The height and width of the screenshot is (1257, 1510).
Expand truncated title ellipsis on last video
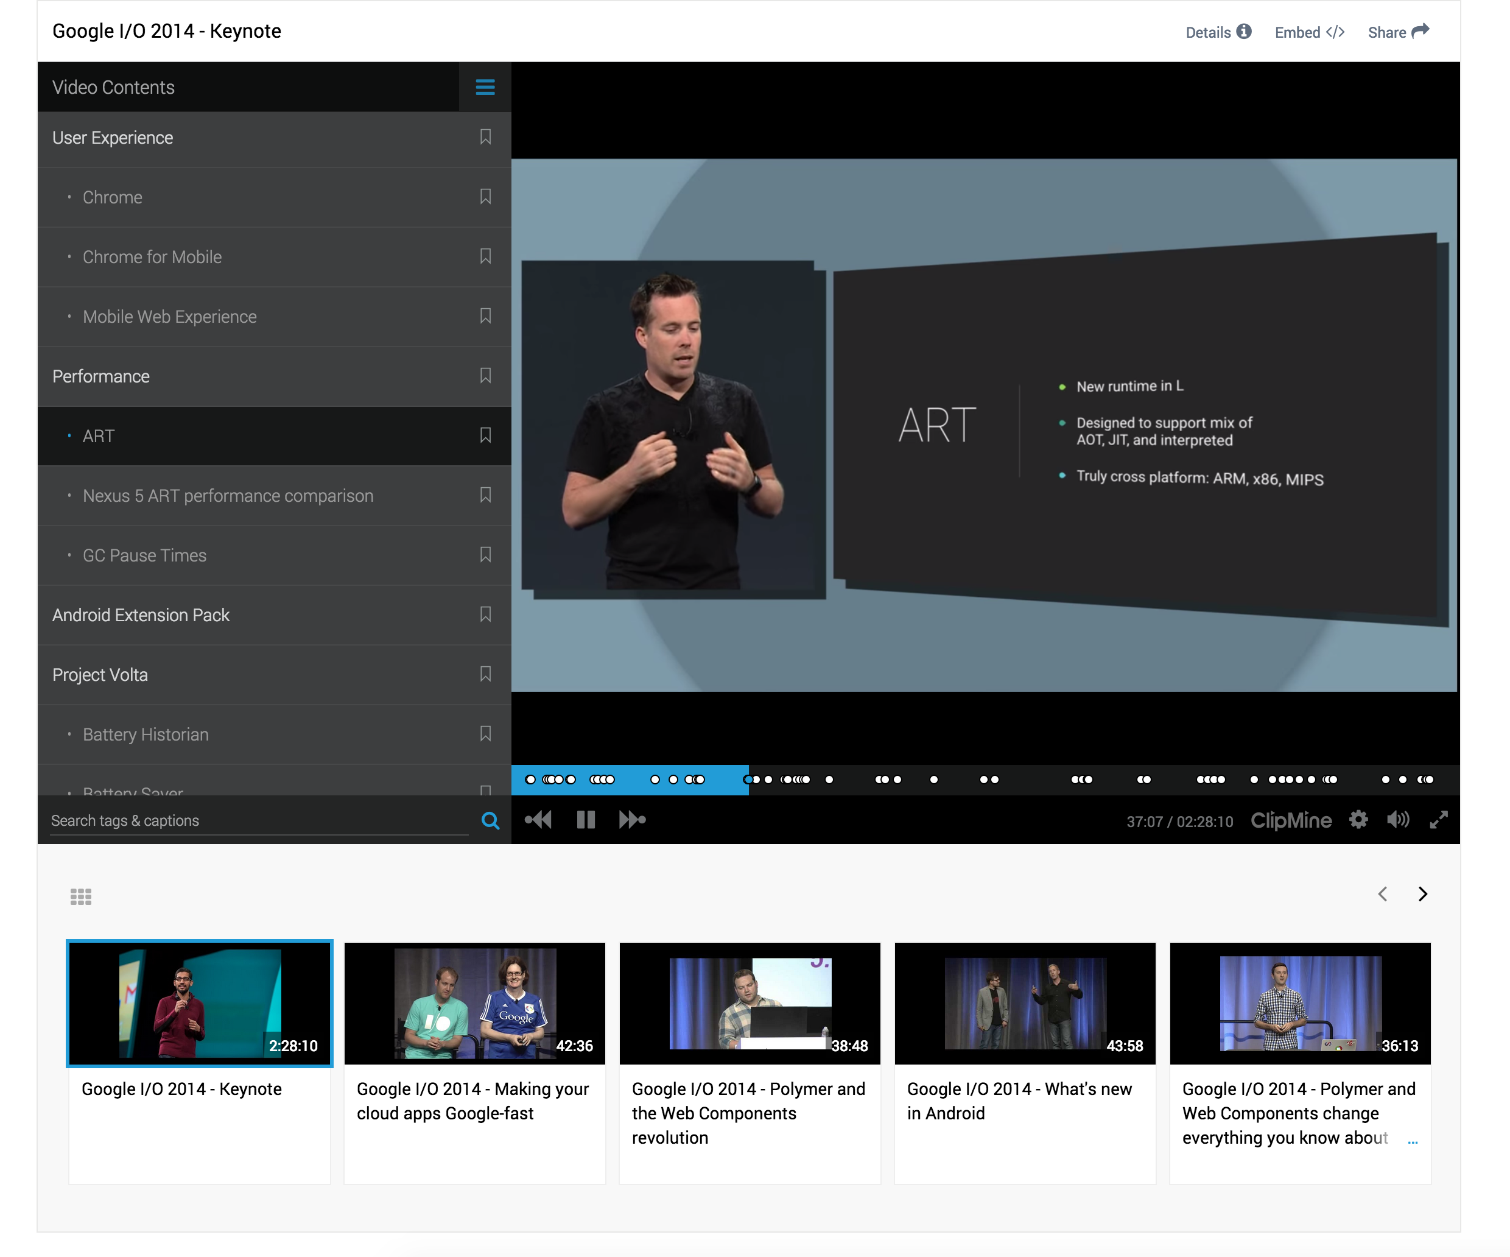[1412, 1140]
